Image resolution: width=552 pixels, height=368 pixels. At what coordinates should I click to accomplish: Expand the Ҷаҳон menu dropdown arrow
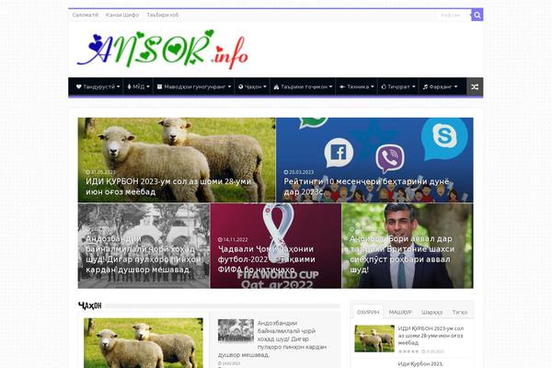[x=265, y=86]
